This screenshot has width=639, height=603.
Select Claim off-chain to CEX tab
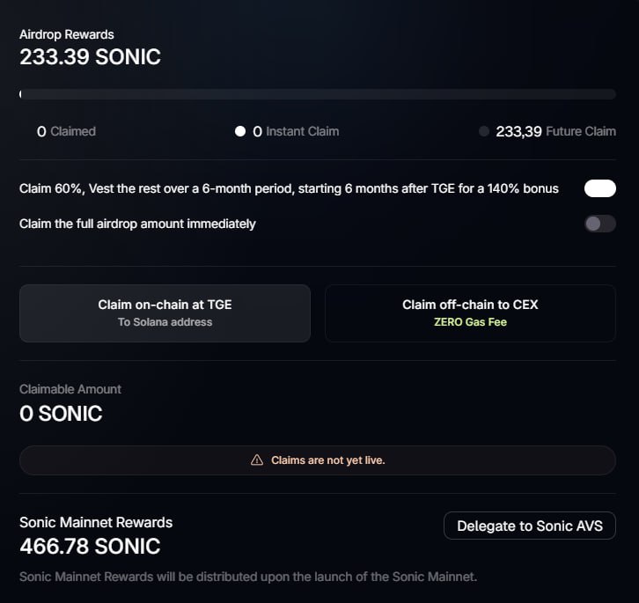pos(470,313)
